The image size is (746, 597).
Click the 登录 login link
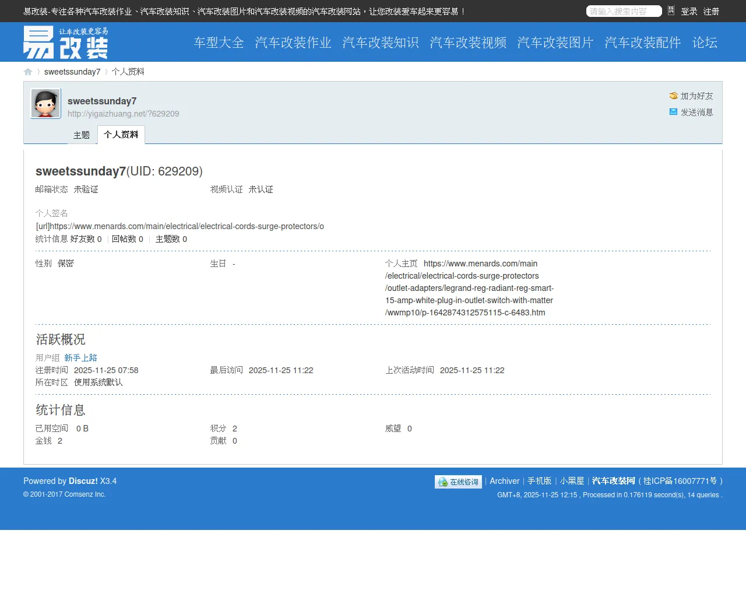pyautogui.click(x=689, y=11)
